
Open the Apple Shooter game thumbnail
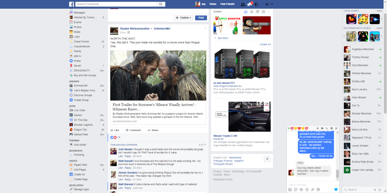click(227, 25)
